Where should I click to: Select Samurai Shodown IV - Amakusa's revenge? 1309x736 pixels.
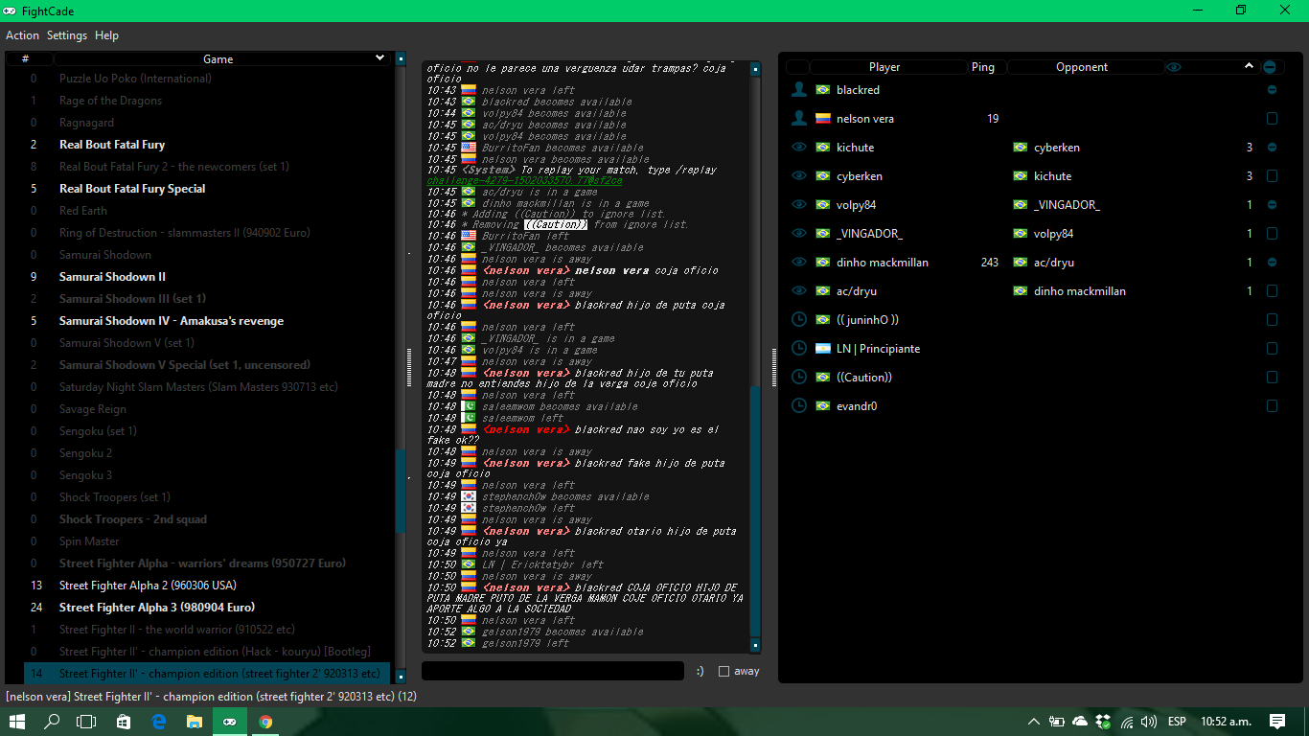(x=172, y=321)
